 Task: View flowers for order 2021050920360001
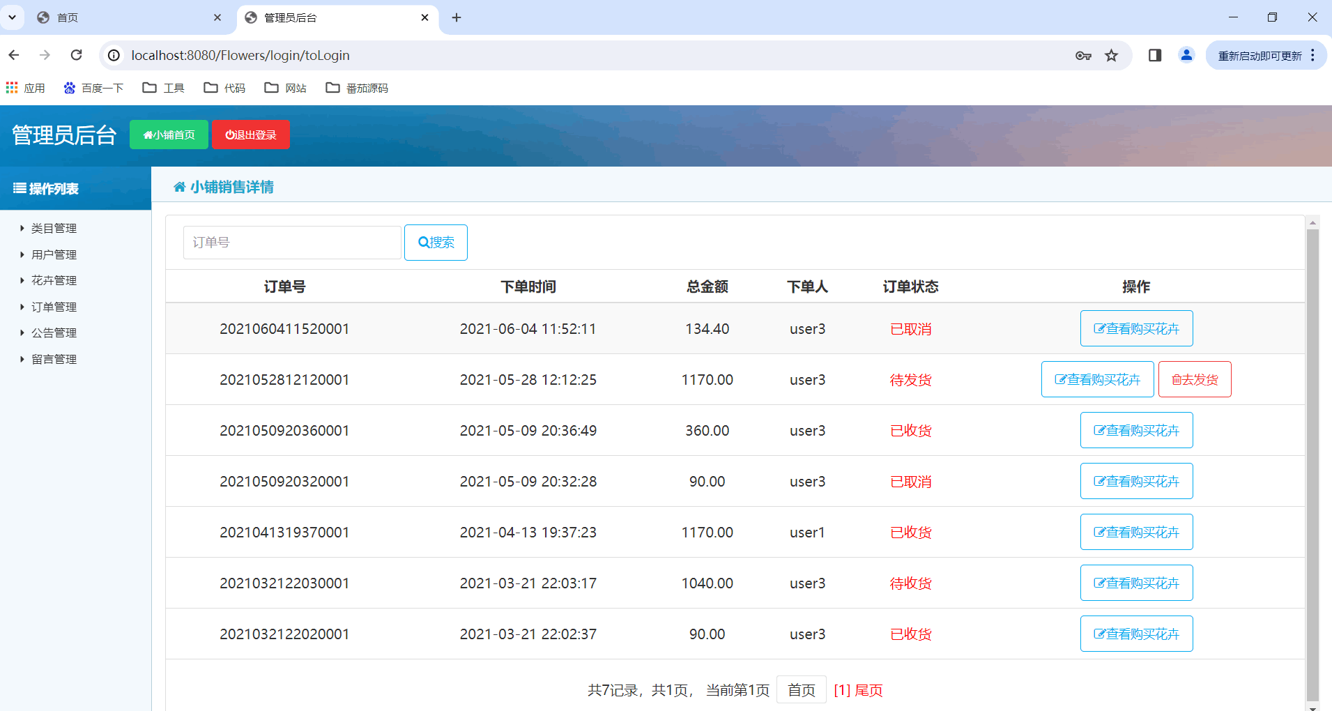pos(1136,430)
